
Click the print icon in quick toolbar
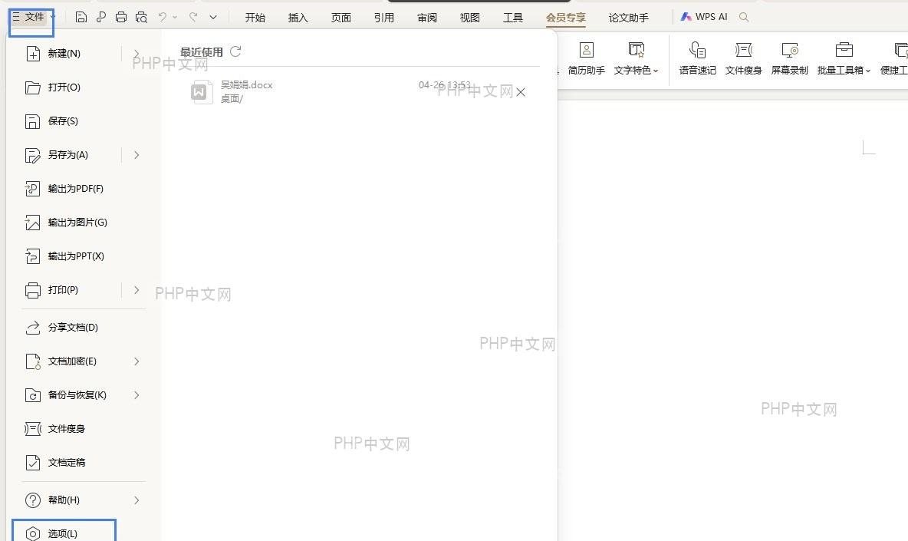click(x=121, y=18)
